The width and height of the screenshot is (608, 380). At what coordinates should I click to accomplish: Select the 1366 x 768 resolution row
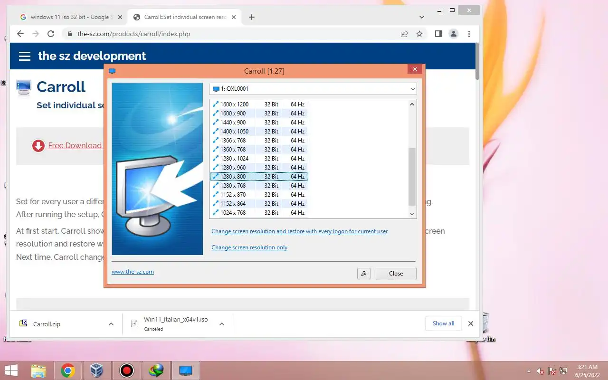click(259, 141)
